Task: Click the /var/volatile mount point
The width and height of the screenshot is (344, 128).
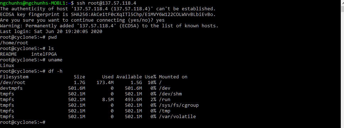Action: pyautogui.click(x=177, y=117)
